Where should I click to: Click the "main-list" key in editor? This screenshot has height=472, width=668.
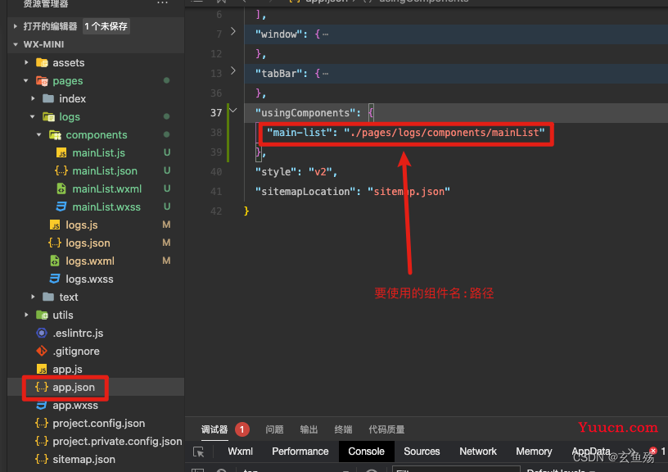tap(300, 133)
